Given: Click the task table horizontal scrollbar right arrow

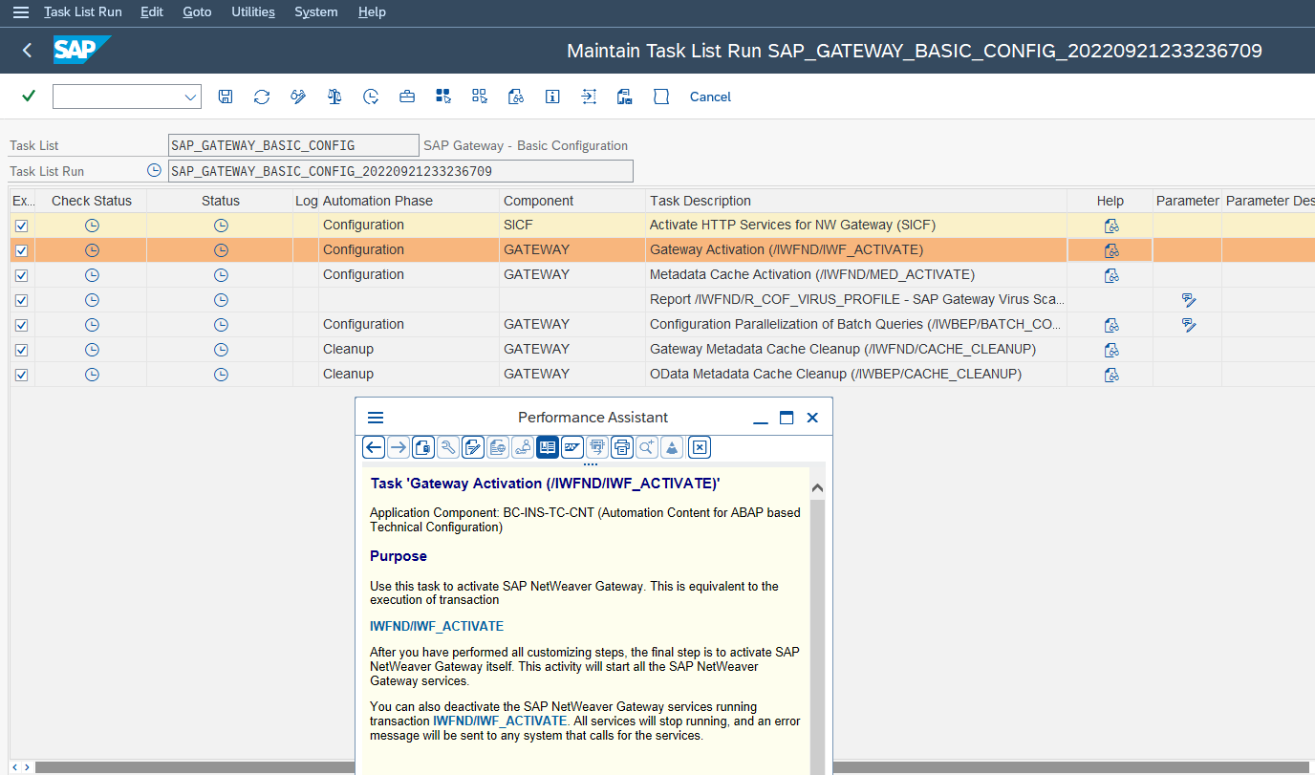Looking at the screenshot, I should 26,767.
